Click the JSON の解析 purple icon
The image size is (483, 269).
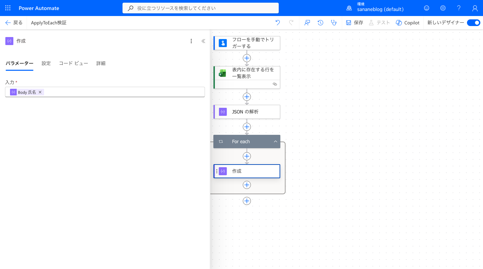[223, 112]
